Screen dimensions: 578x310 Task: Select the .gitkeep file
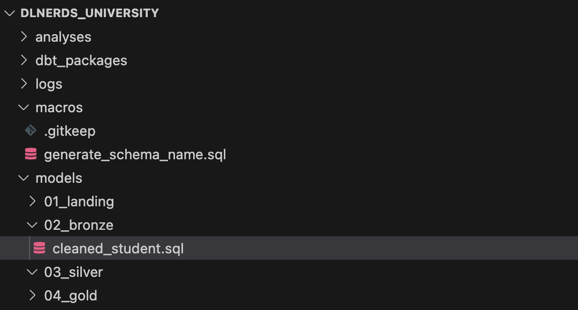tap(71, 130)
